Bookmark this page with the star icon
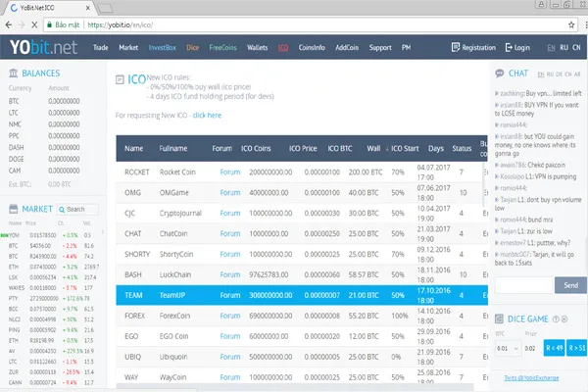The height and width of the screenshot is (392, 588). click(x=571, y=25)
